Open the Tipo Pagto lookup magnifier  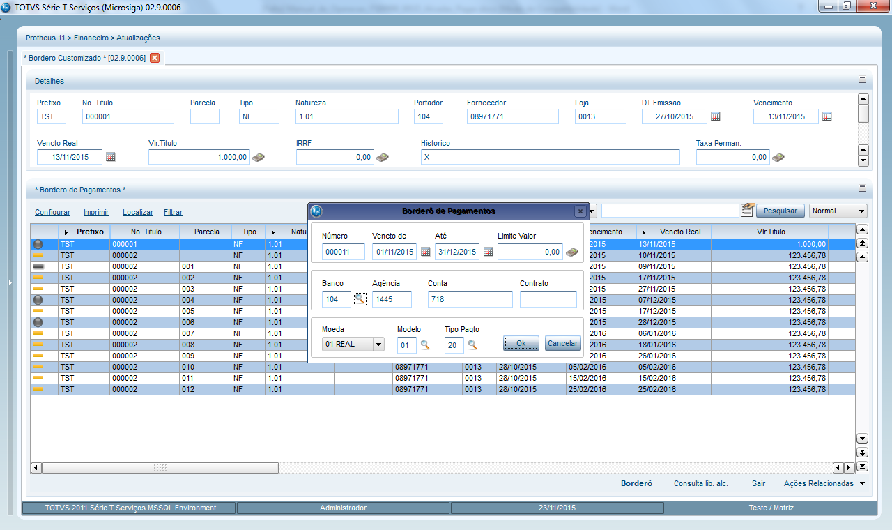click(x=472, y=344)
